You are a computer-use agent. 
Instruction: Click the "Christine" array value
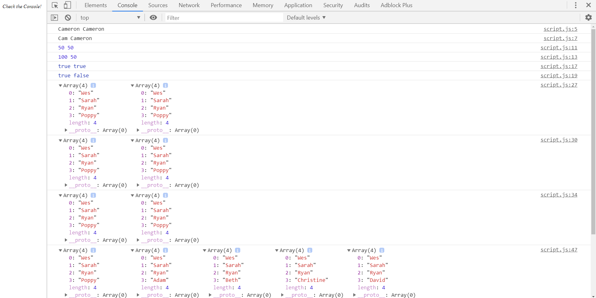[311, 280]
